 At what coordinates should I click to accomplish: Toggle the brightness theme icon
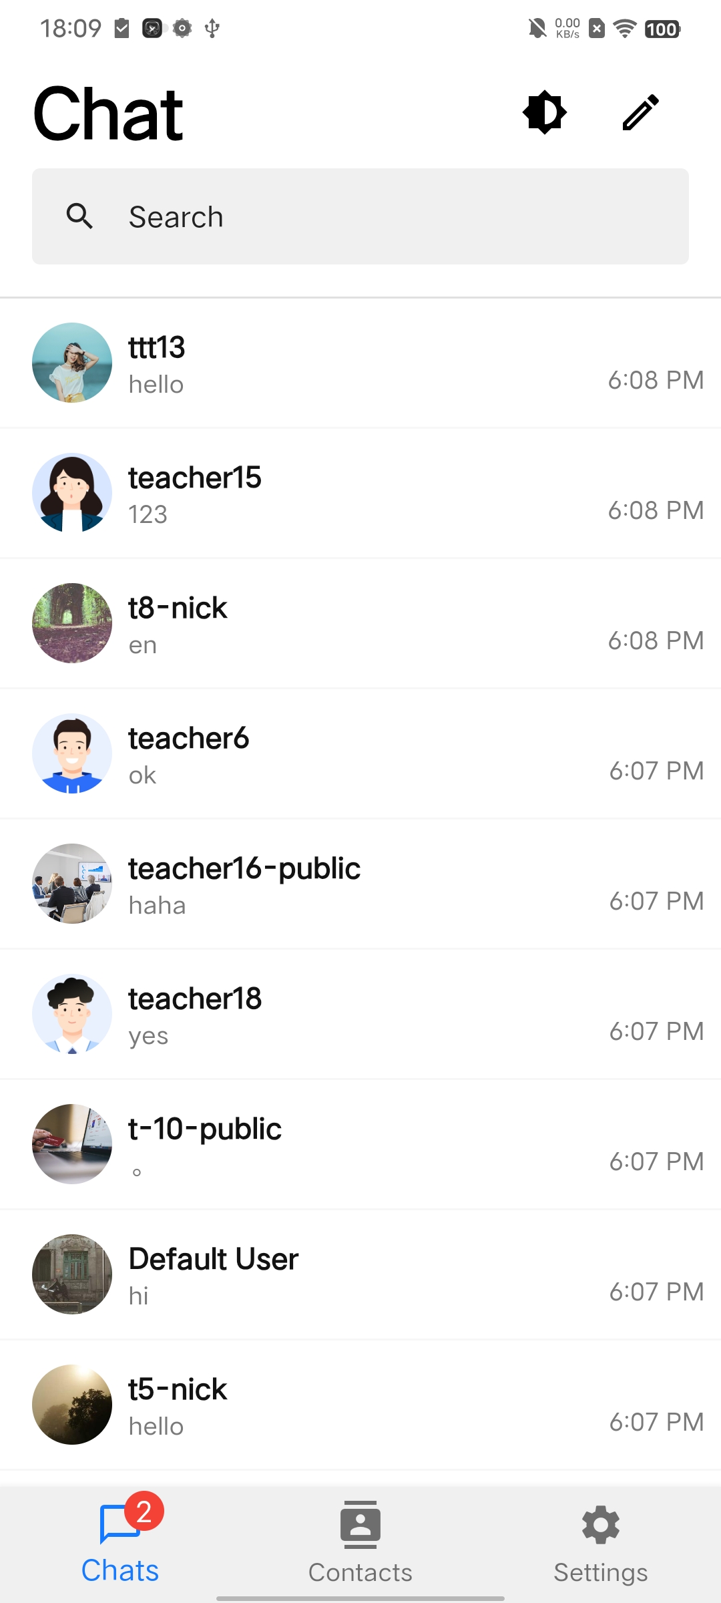click(545, 112)
